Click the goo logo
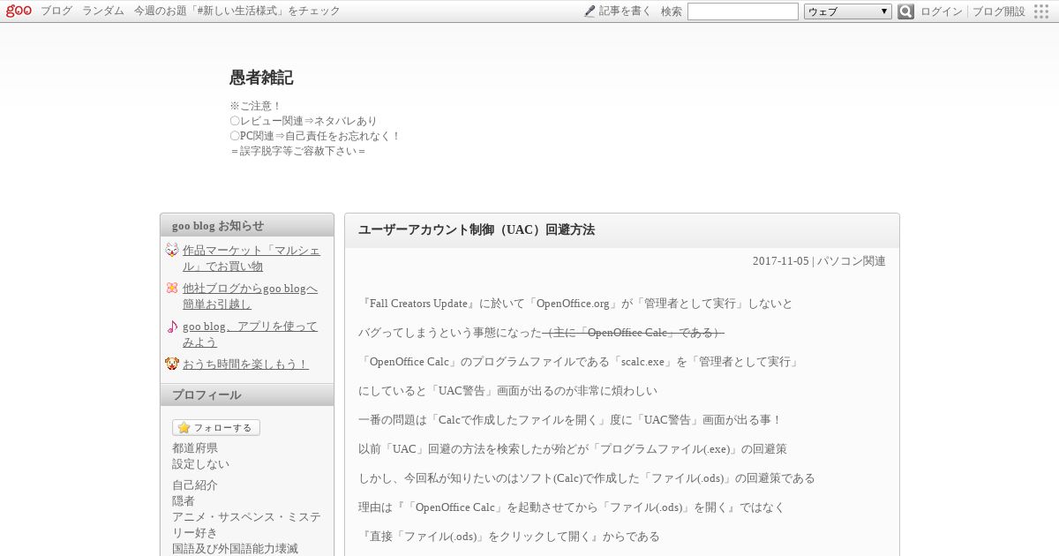This screenshot has height=556, width=1059. 19,11
